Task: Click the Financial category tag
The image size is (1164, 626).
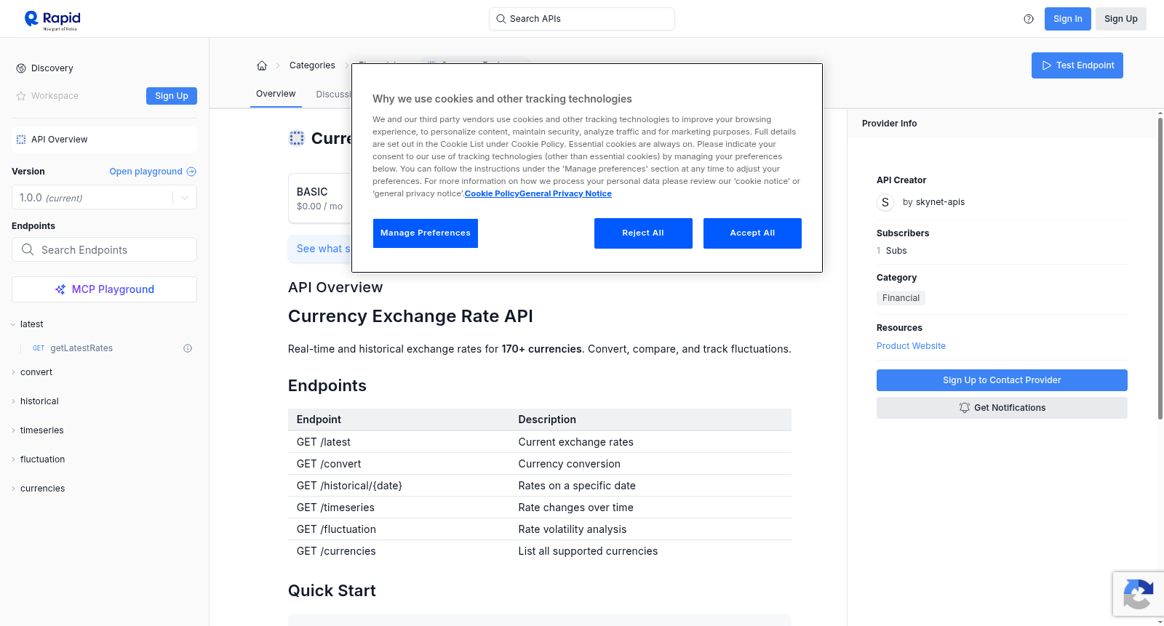Action: pyautogui.click(x=901, y=298)
